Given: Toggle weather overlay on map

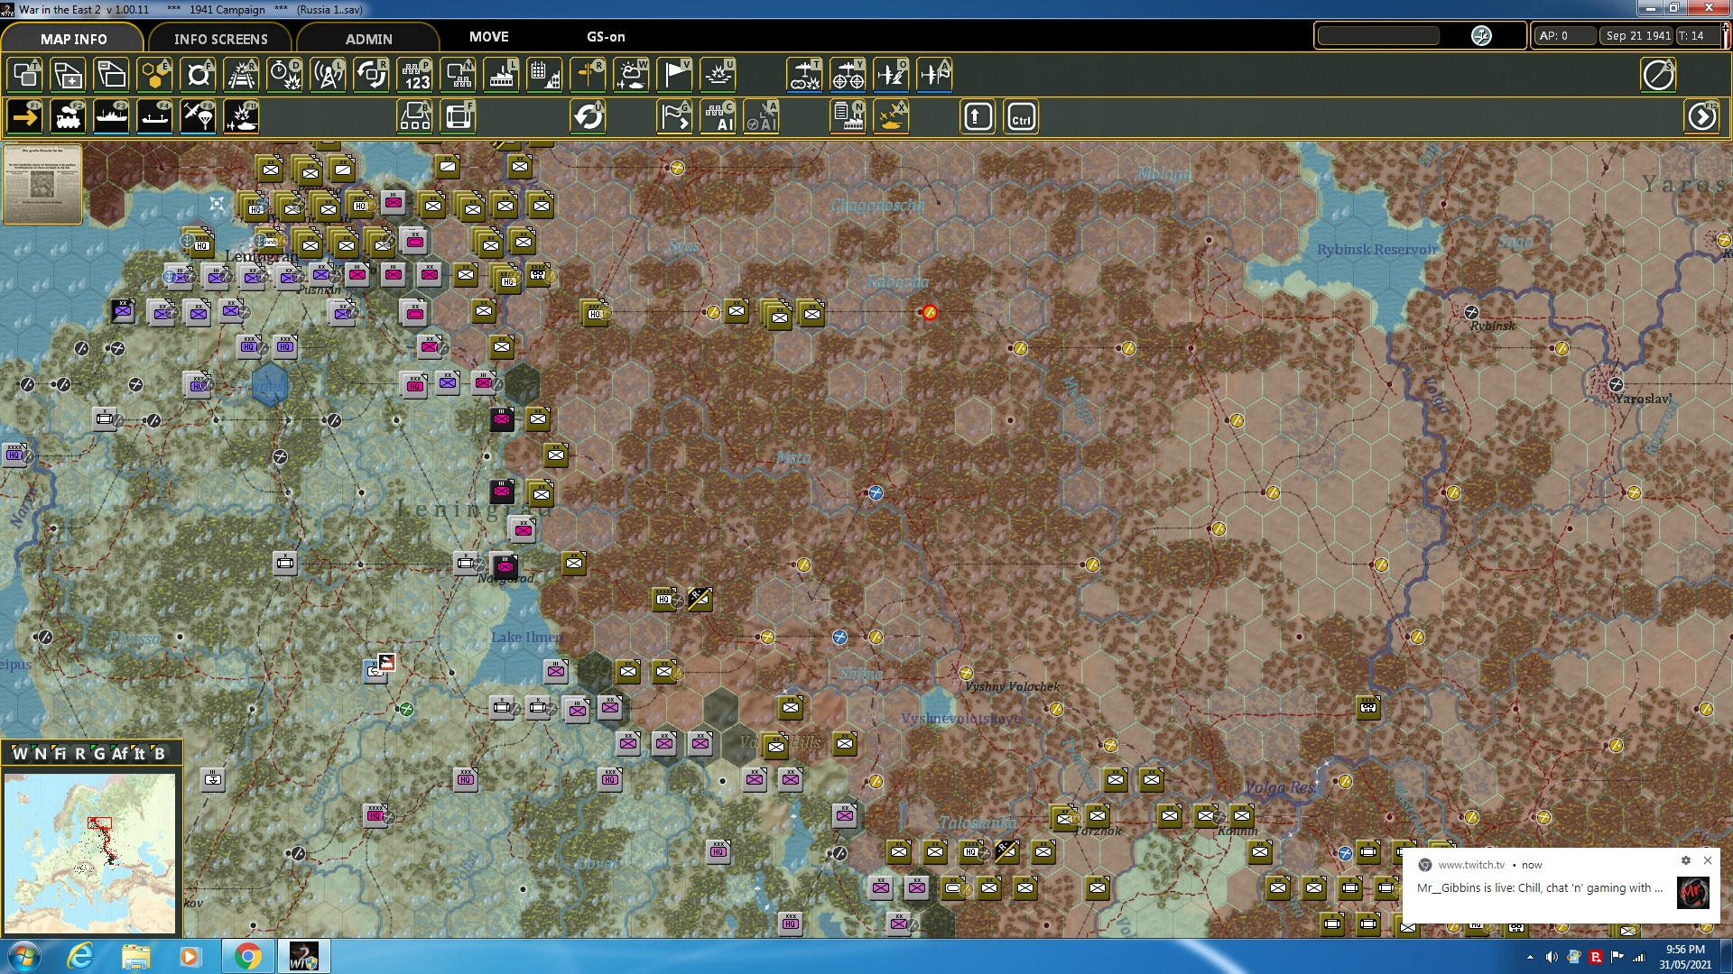Looking at the screenshot, I should (631, 75).
